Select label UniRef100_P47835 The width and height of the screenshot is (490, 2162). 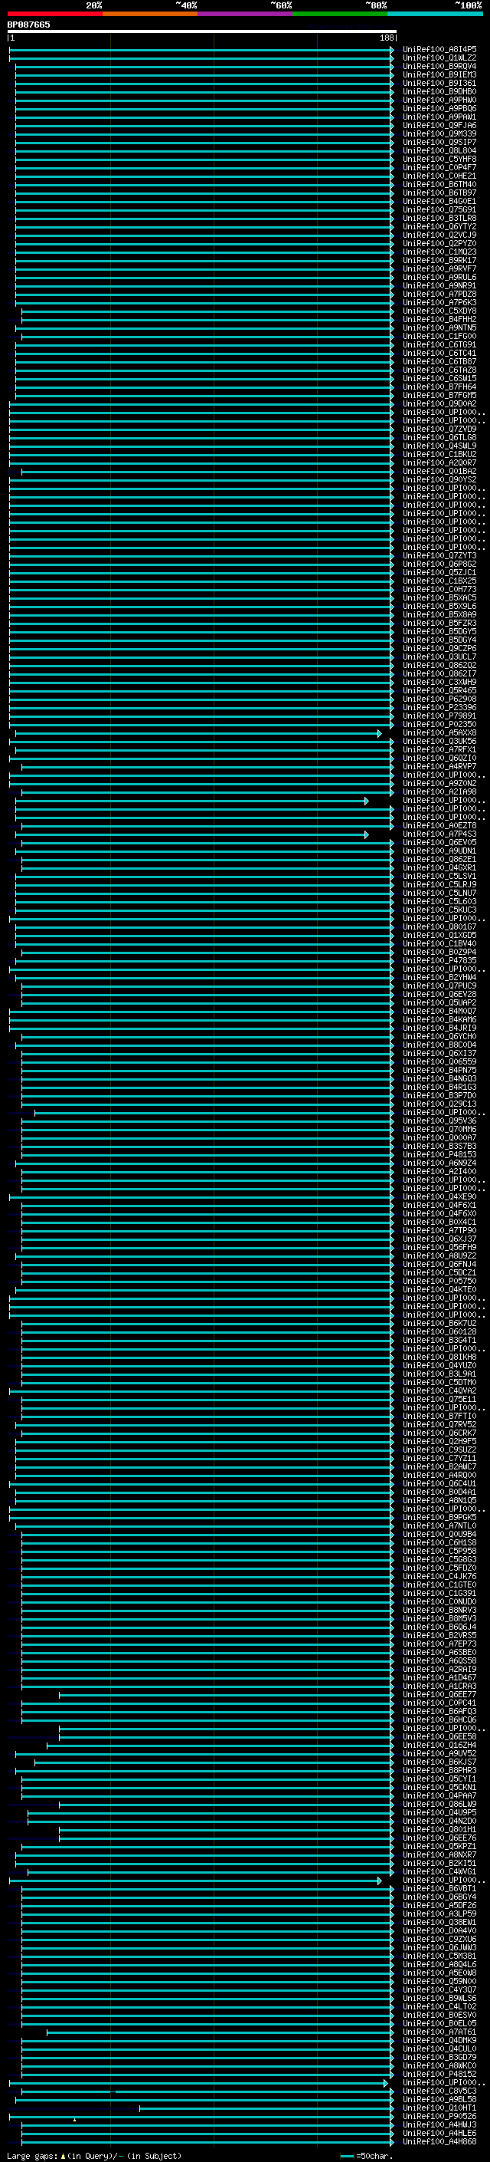(439, 961)
